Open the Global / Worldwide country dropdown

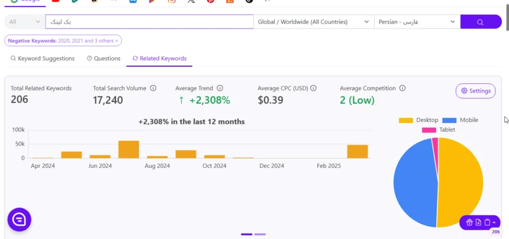tap(314, 22)
